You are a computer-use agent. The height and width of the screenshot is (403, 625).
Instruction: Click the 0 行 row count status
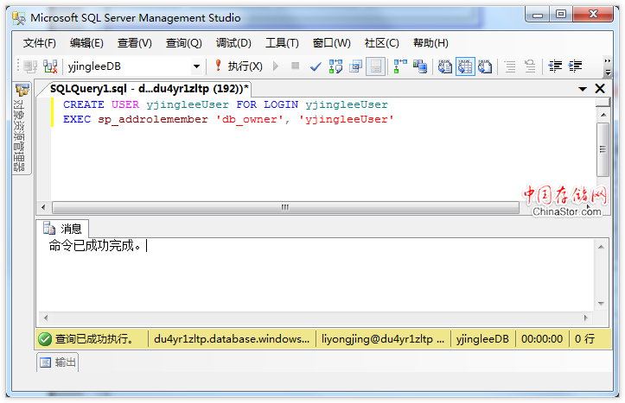tap(584, 339)
